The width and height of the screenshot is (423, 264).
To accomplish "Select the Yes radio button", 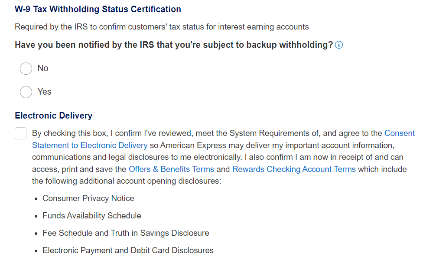I will click(x=26, y=92).
